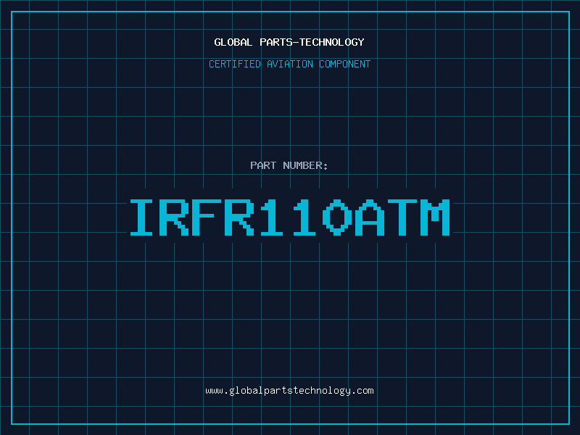Click the digit 0 in the part number
Image resolution: width=580 pixels, height=435 pixels.
pos(337,217)
